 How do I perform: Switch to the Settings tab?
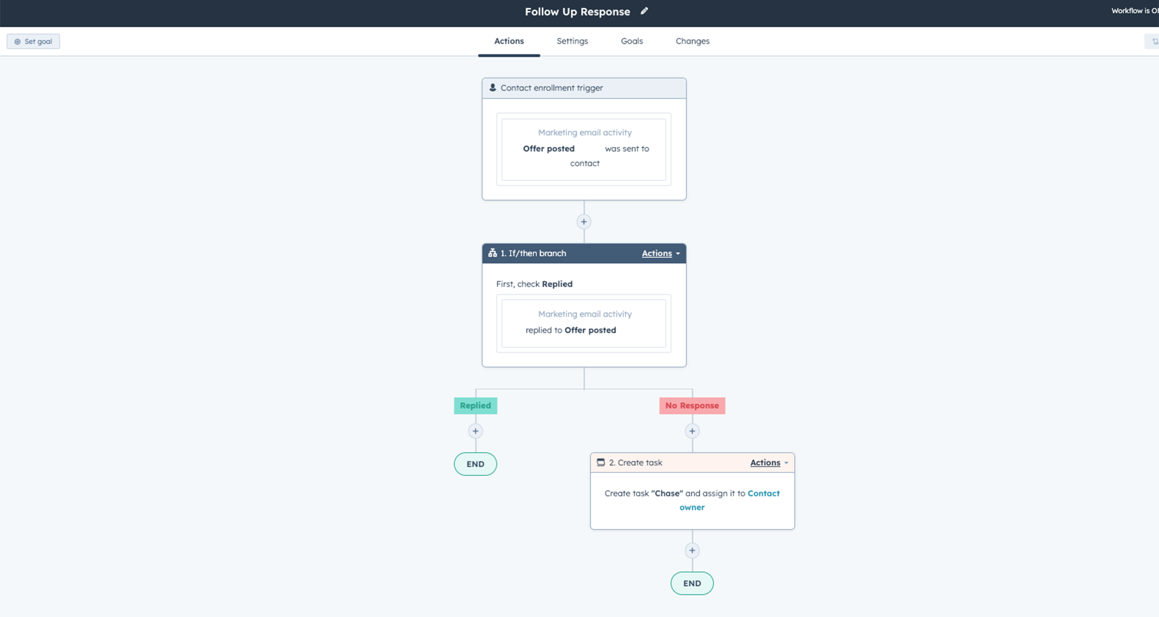(572, 41)
